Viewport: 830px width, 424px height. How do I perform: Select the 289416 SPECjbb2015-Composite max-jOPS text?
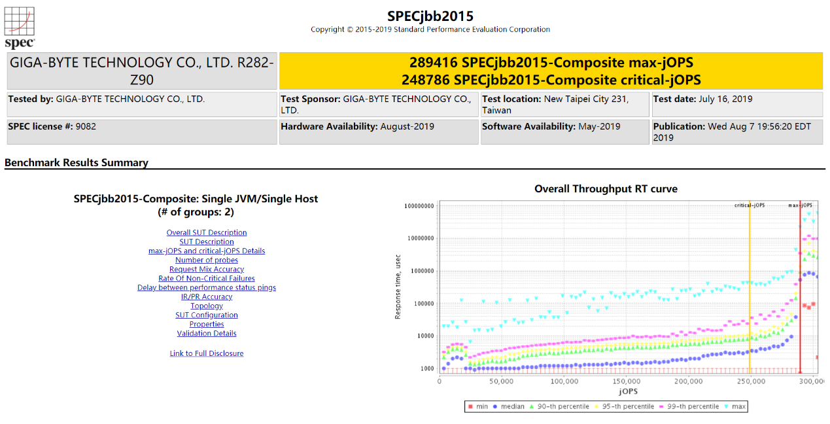pyautogui.click(x=551, y=63)
